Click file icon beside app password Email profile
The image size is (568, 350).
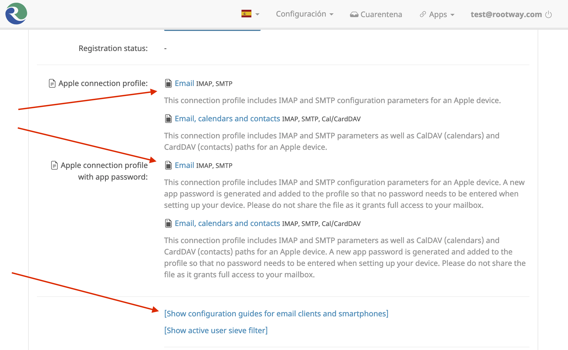click(x=168, y=165)
